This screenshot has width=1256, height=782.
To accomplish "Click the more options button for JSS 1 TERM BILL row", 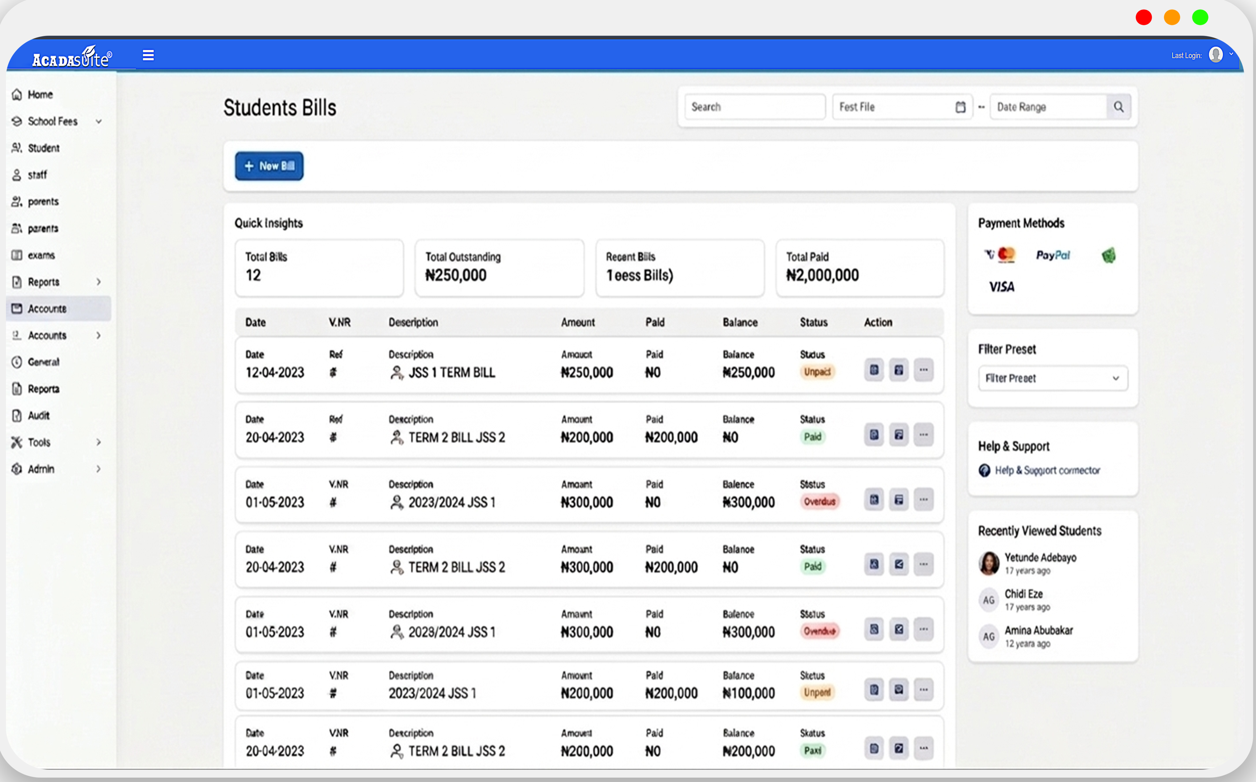I will [x=923, y=370].
